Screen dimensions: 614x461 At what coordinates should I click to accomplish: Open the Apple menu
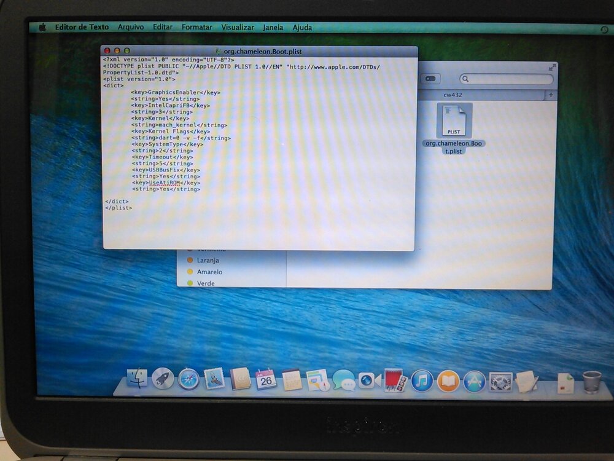coord(42,28)
